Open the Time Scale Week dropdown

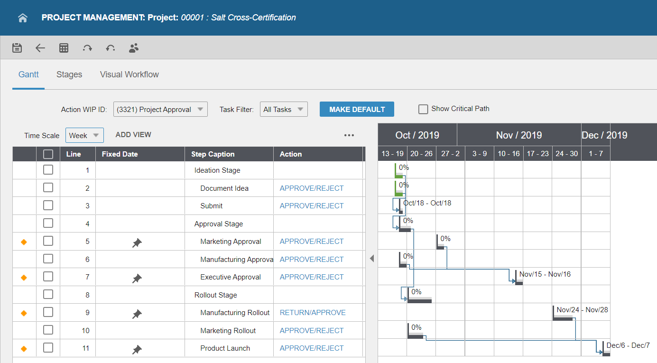[84, 135]
